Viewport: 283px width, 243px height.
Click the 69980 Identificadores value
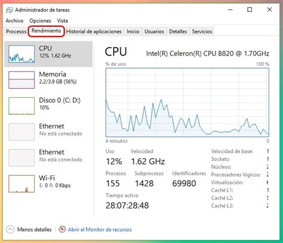pos(184,183)
